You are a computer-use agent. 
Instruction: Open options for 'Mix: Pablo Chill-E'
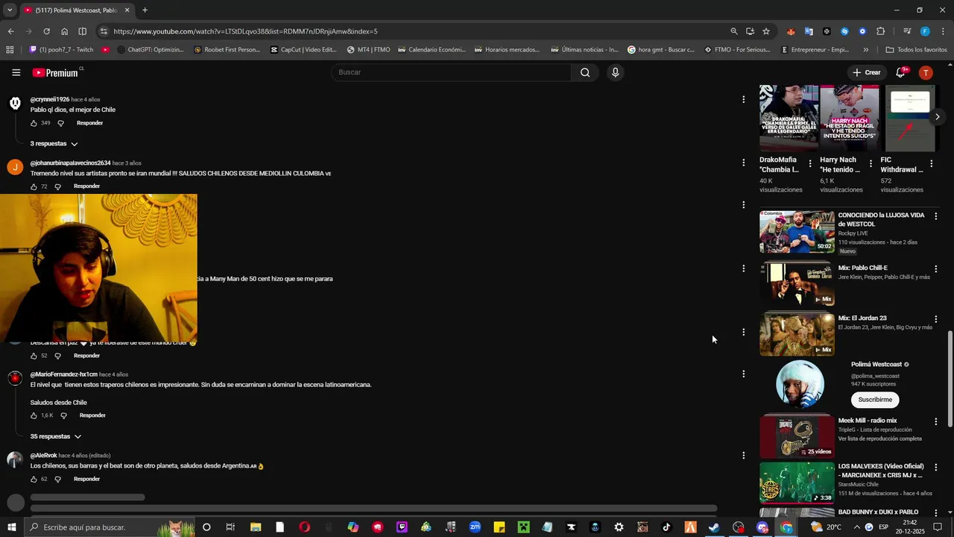point(936,268)
